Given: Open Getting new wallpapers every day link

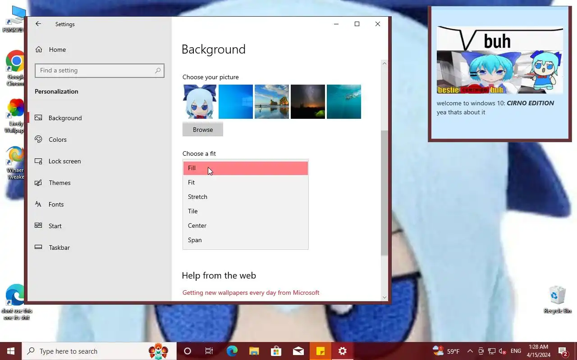Looking at the screenshot, I should click(251, 292).
